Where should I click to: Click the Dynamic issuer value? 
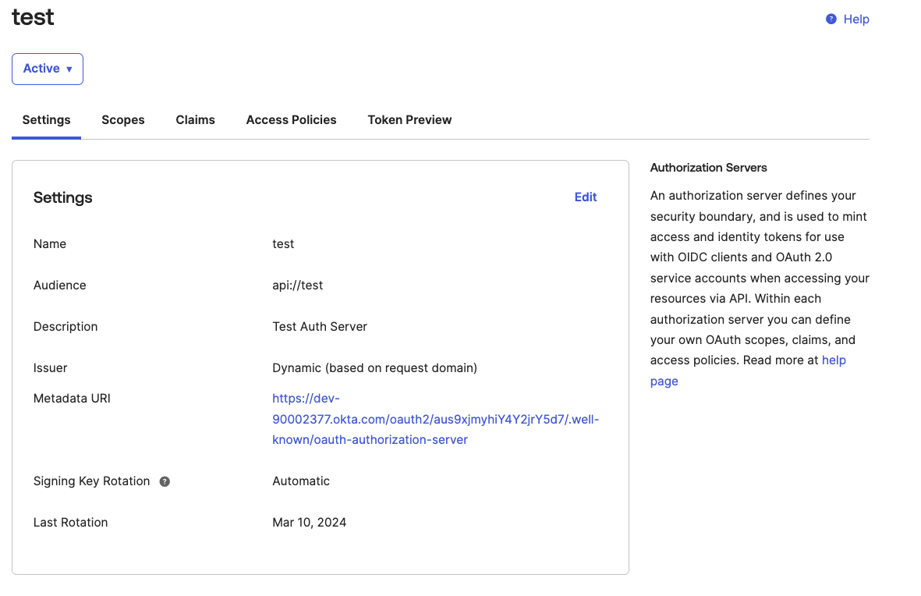(x=374, y=367)
